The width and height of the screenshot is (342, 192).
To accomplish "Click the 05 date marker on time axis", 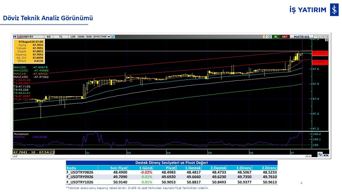I will click(x=210, y=153).
